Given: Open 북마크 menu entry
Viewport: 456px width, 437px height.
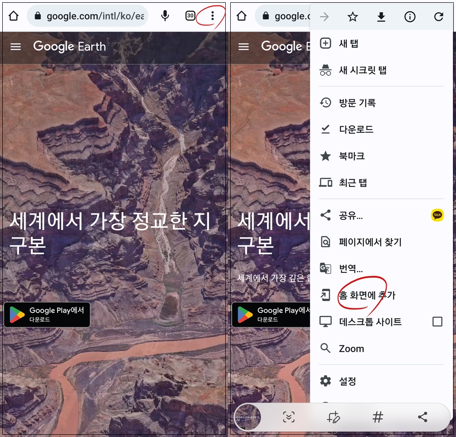Looking at the screenshot, I should coord(381,156).
